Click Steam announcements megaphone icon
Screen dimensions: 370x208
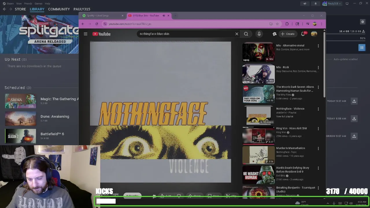pos(305,3)
